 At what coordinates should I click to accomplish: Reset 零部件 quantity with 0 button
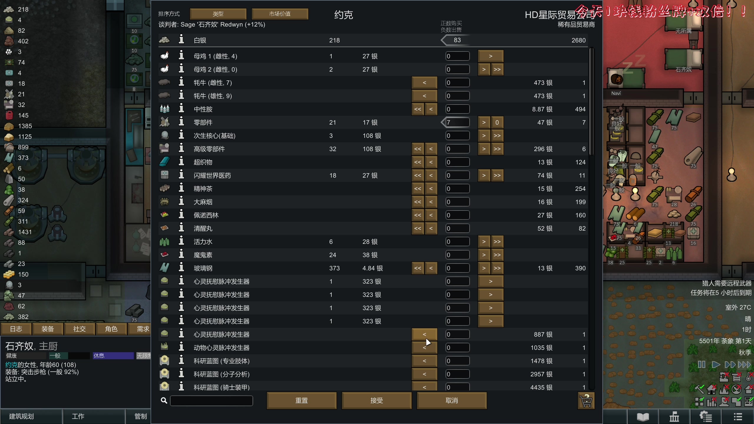tap(497, 122)
